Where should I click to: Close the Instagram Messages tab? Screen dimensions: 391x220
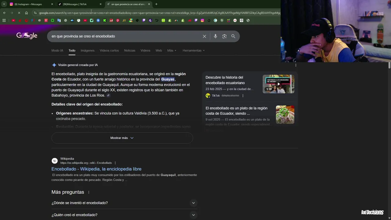pos(52,4)
